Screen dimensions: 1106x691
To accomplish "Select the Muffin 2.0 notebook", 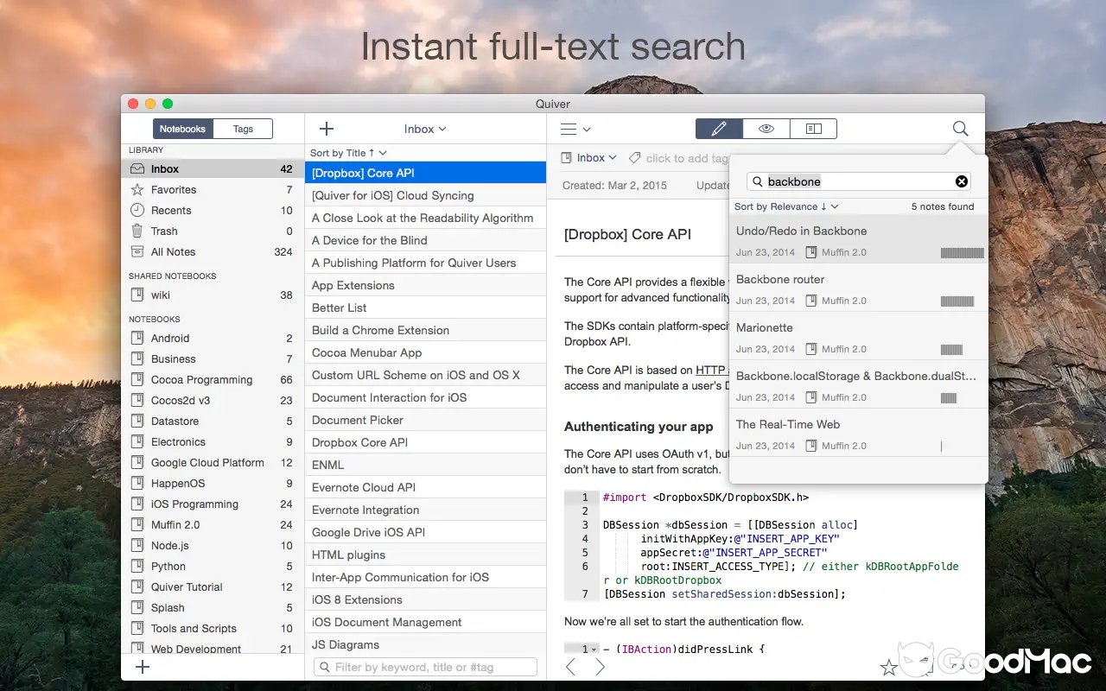I will click(x=213, y=525).
